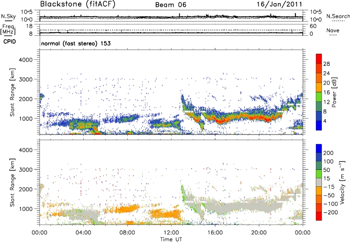Click the bright blue bottom Power colorbar segment
Screen dimensions: 350x242
pos(319,126)
